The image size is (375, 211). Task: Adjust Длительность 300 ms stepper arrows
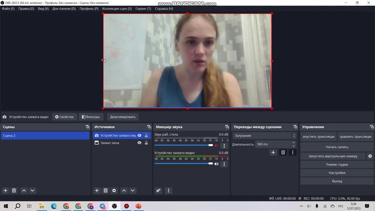294,144
